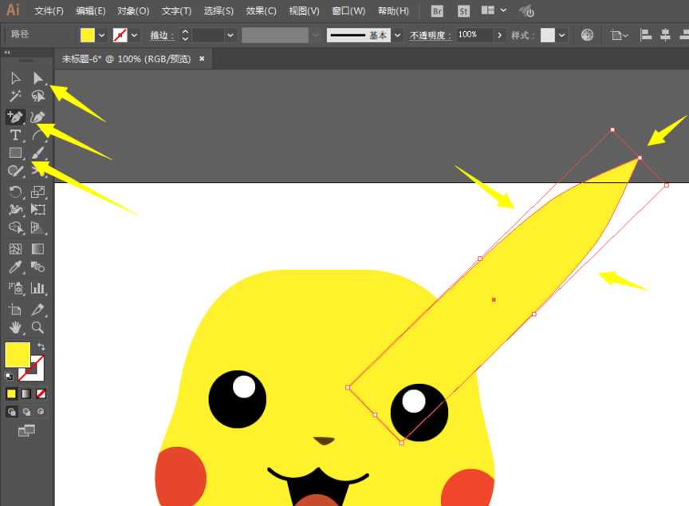Screen dimensions: 689x506
Task: Pick the Eyedropper tool
Action: [15, 268]
